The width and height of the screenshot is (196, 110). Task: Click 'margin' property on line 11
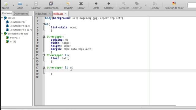[56, 49]
